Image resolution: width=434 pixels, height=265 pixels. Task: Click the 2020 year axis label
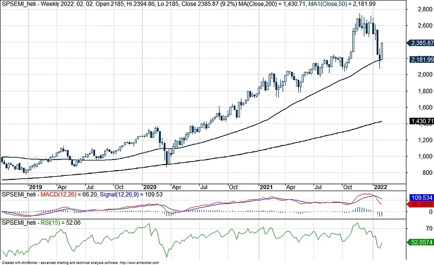click(x=150, y=187)
